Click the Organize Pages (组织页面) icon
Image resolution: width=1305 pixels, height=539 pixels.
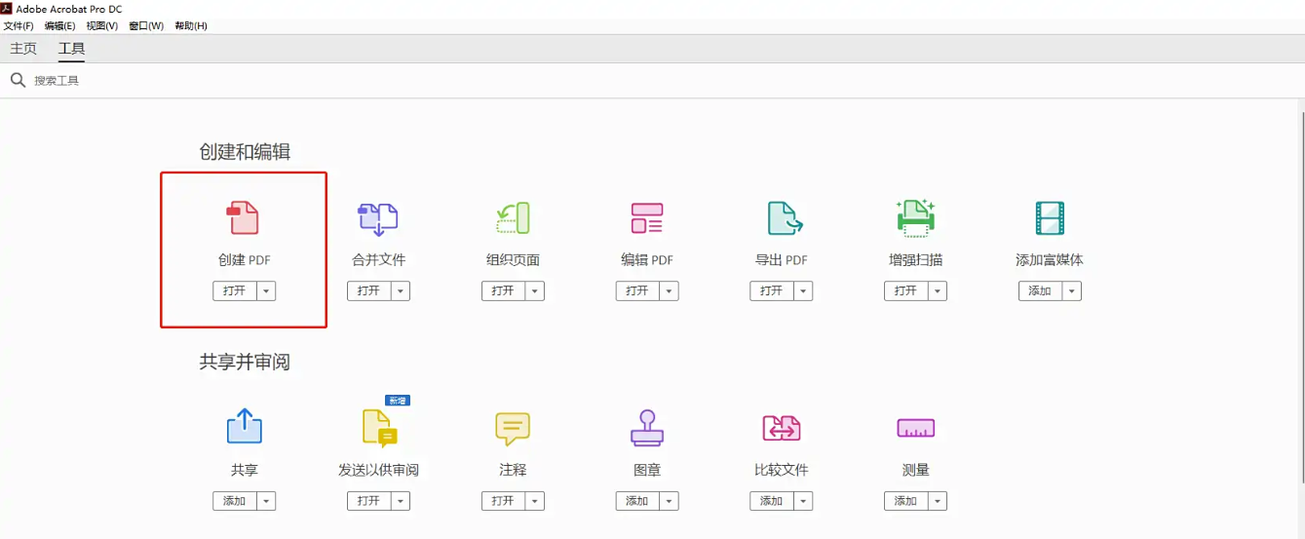[x=513, y=218]
